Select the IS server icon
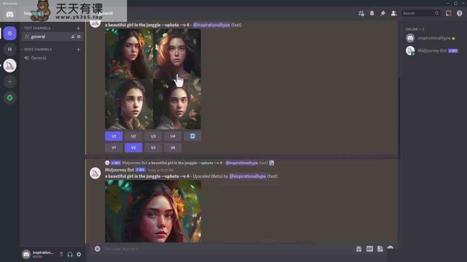The height and width of the screenshot is (262, 467). (x=10, y=33)
